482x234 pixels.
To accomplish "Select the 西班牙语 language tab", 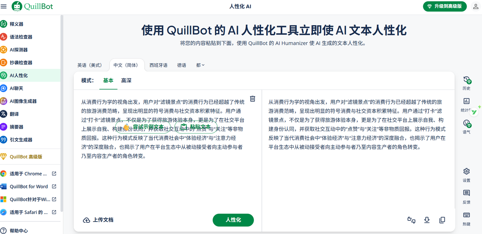I will point(159,65).
